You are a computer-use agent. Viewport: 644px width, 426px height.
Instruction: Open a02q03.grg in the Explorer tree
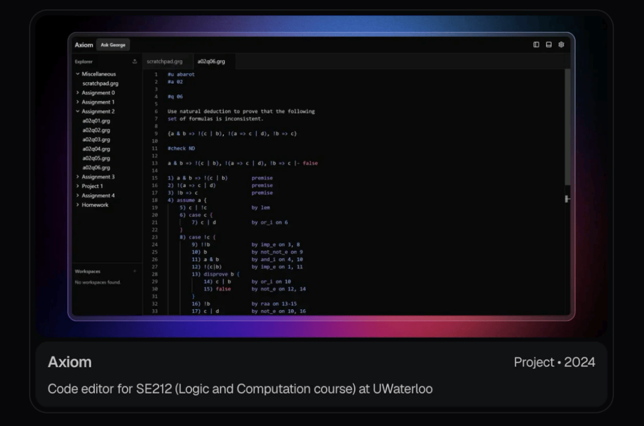(96, 139)
